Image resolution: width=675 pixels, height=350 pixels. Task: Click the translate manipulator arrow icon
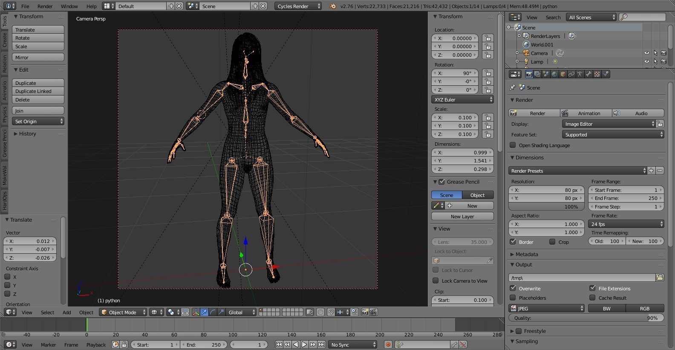pyautogui.click(x=204, y=312)
